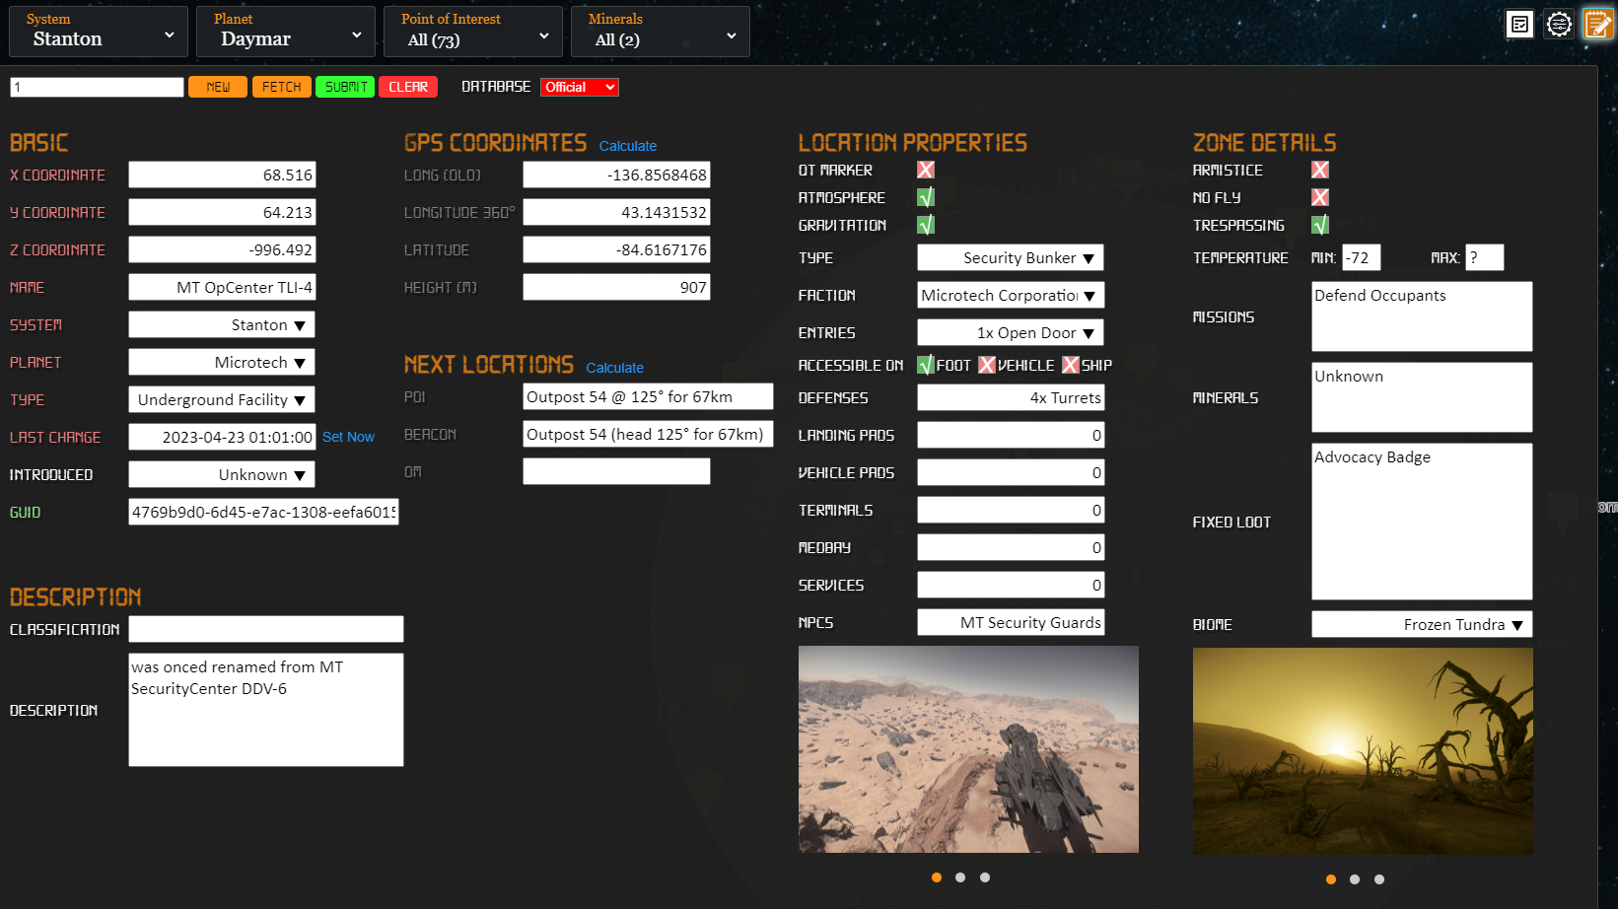Open the Point of Interest All (73) dropdown

[x=473, y=32]
